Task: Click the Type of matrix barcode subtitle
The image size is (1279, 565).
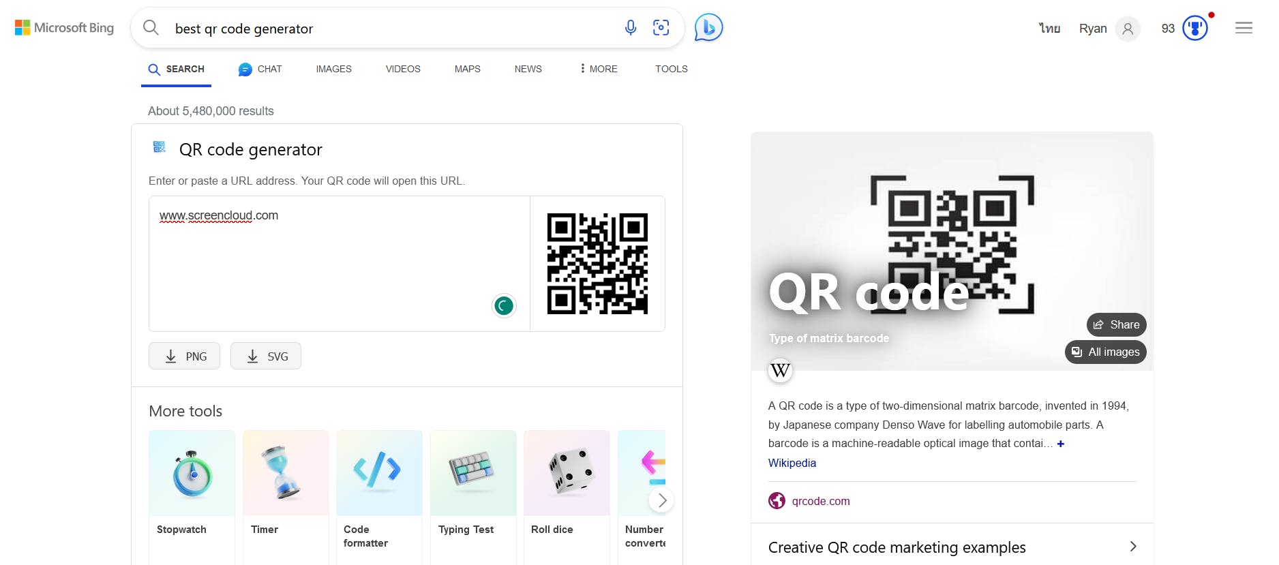Action: [x=828, y=338]
